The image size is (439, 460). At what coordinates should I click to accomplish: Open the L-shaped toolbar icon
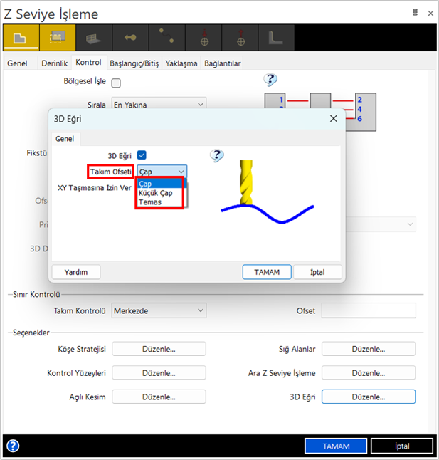coord(276,38)
